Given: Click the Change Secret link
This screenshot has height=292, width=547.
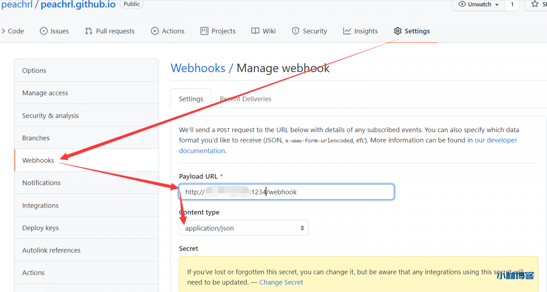Looking at the screenshot, I should coord(281,282).
